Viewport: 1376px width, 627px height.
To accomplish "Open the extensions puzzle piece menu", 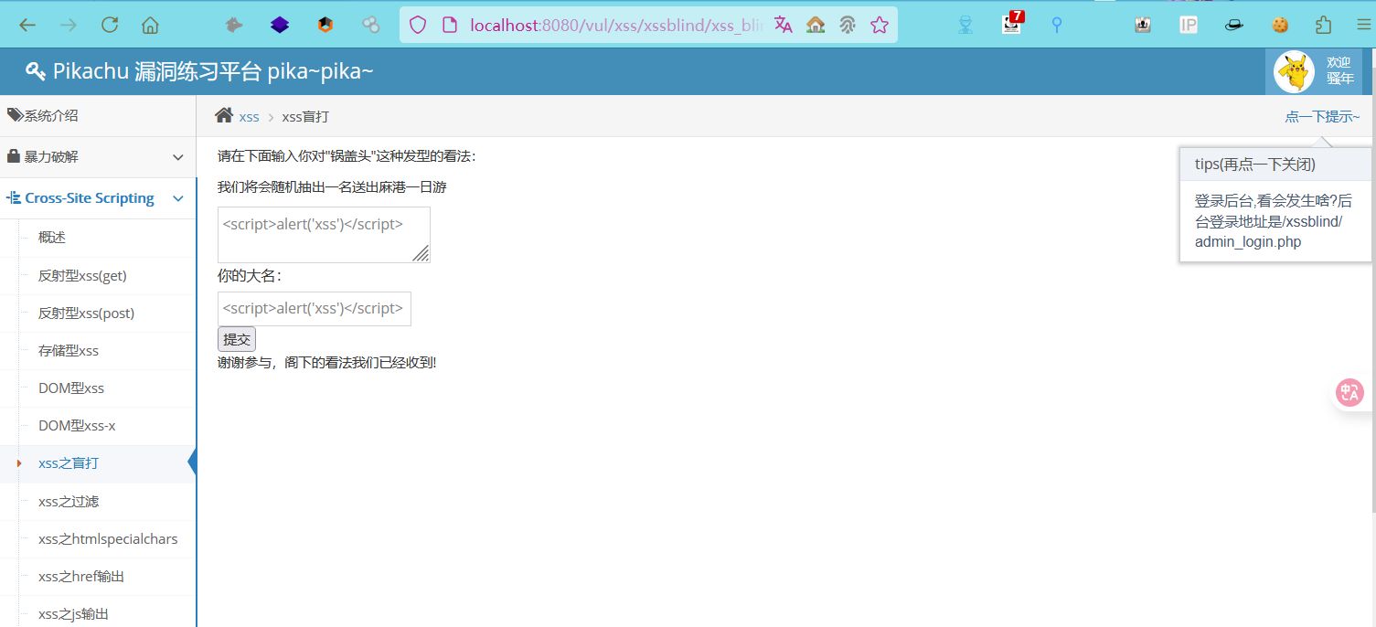I will pyautogui.click(x=1323, y=25).
